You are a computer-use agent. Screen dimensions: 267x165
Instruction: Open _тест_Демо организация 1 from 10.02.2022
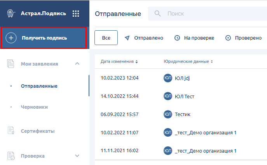pos(206,133)
